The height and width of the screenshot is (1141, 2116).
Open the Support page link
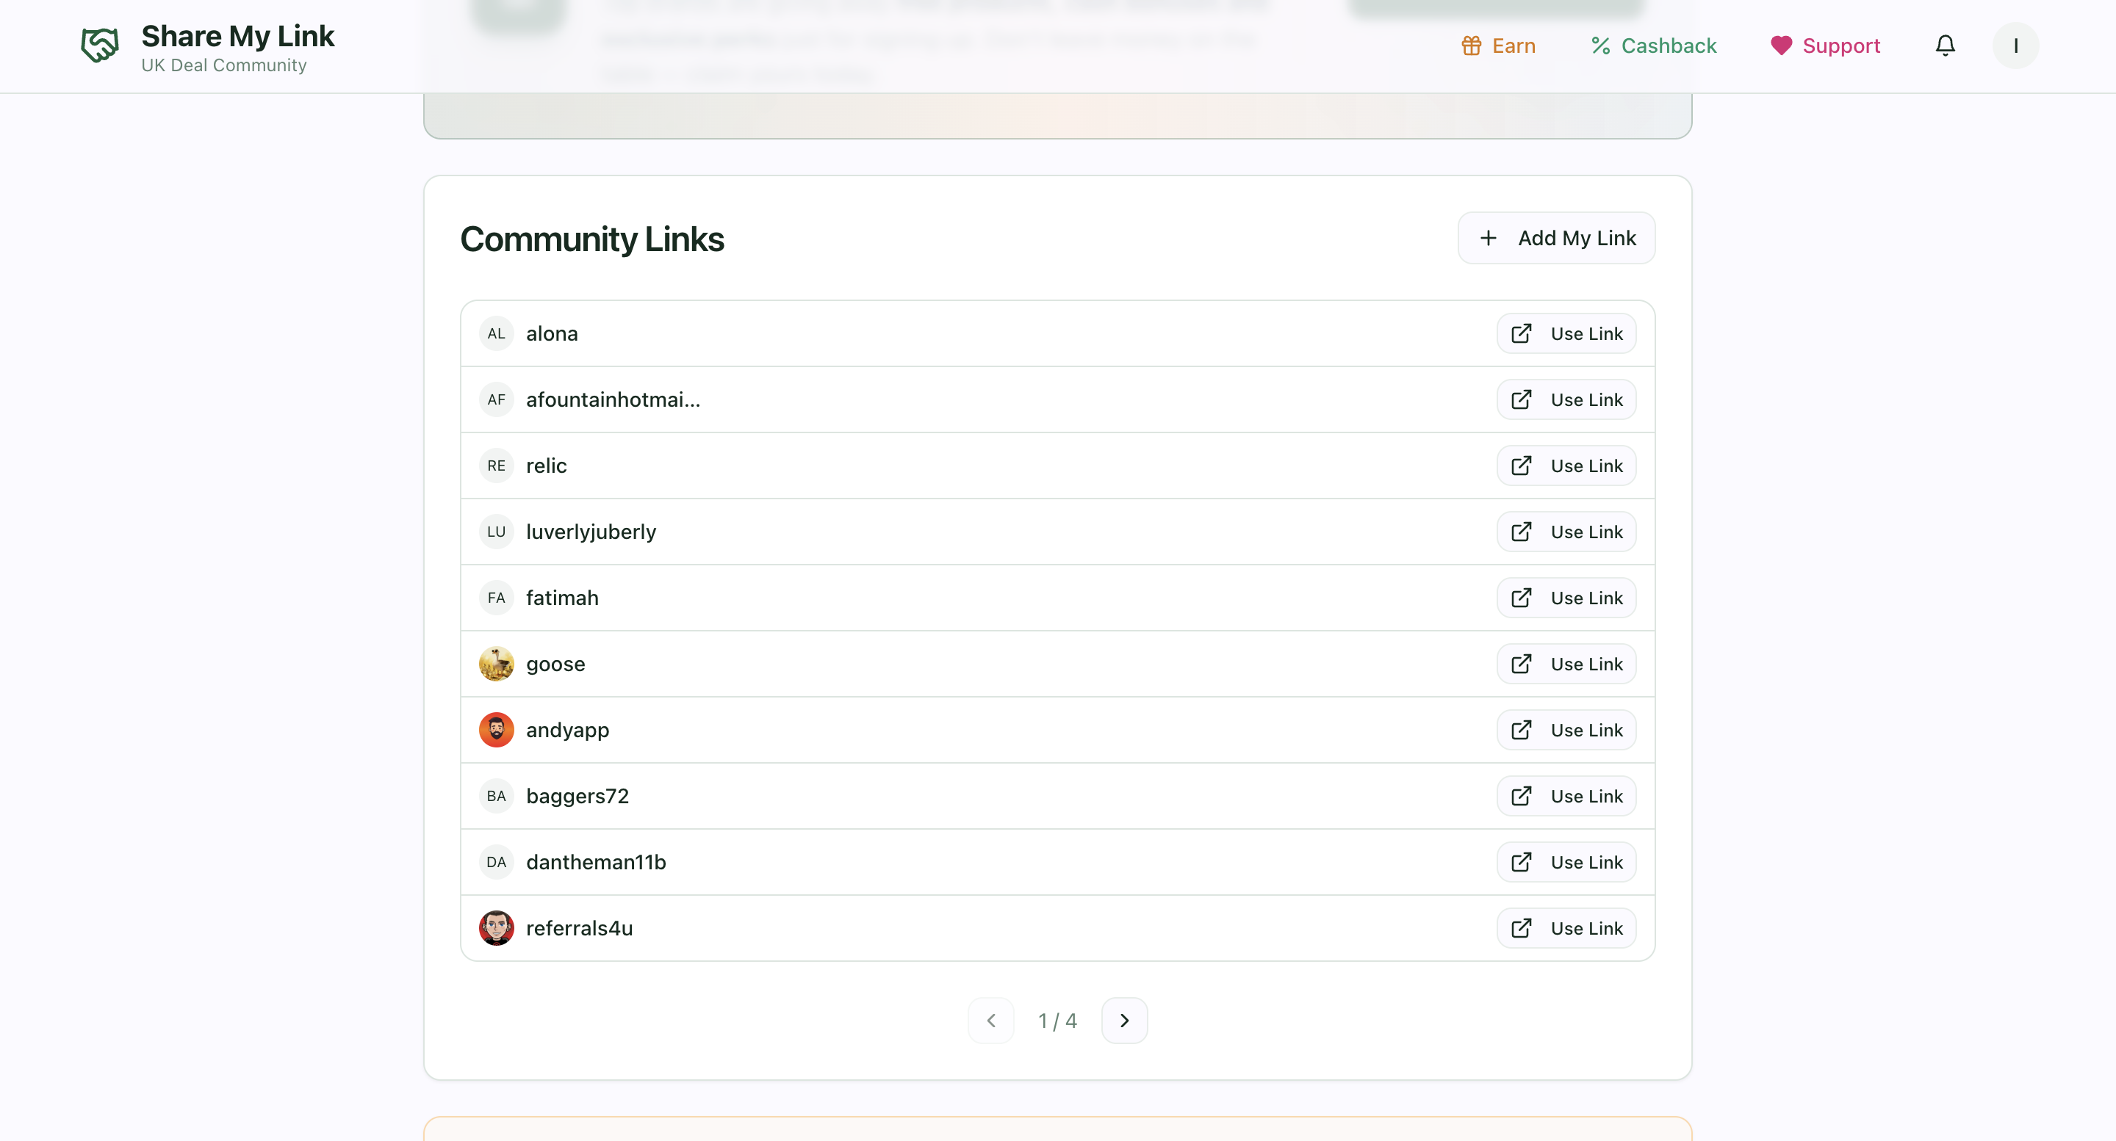pos(1842,46)
